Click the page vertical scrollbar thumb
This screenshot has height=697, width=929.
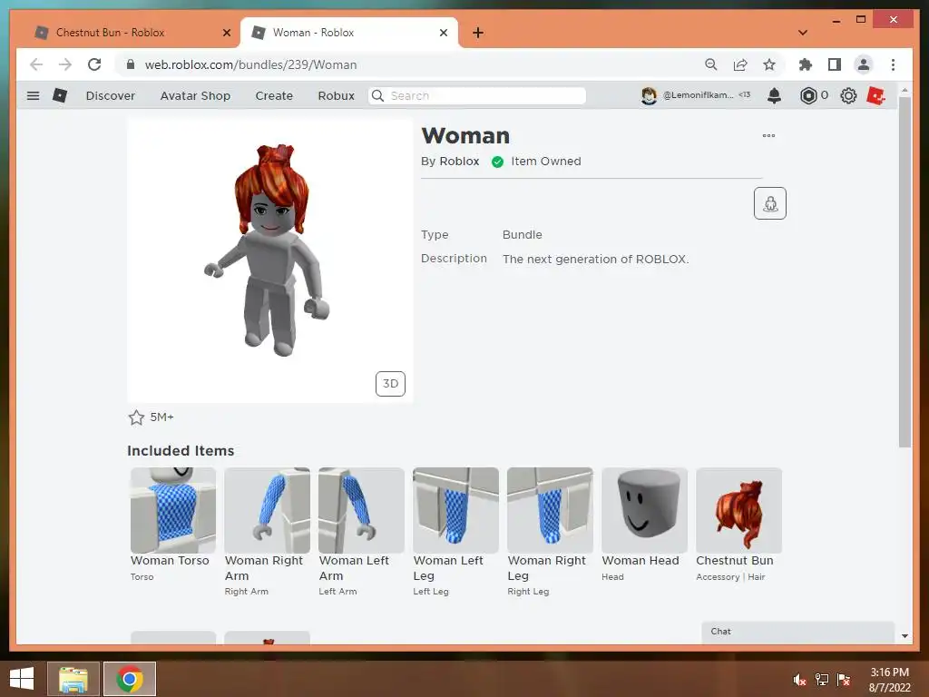[x=905, y=272]
